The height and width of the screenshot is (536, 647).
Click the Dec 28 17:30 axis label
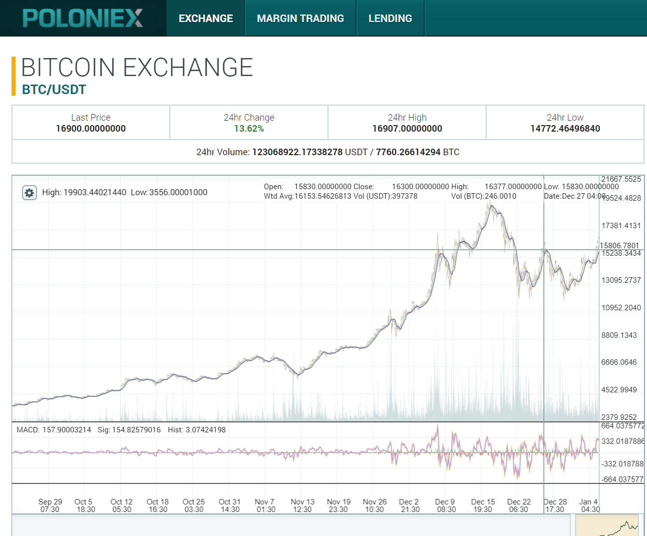pos(555,505)
